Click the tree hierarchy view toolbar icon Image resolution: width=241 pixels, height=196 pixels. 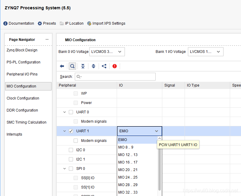tap(104, 66)
